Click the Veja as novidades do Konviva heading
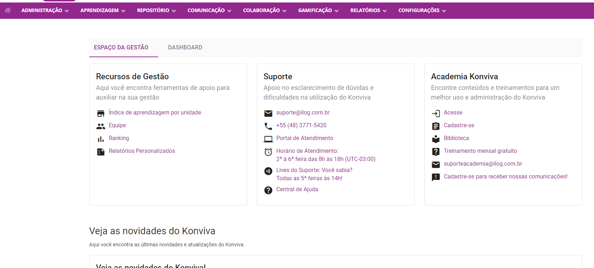 click(x=152, y=231)
